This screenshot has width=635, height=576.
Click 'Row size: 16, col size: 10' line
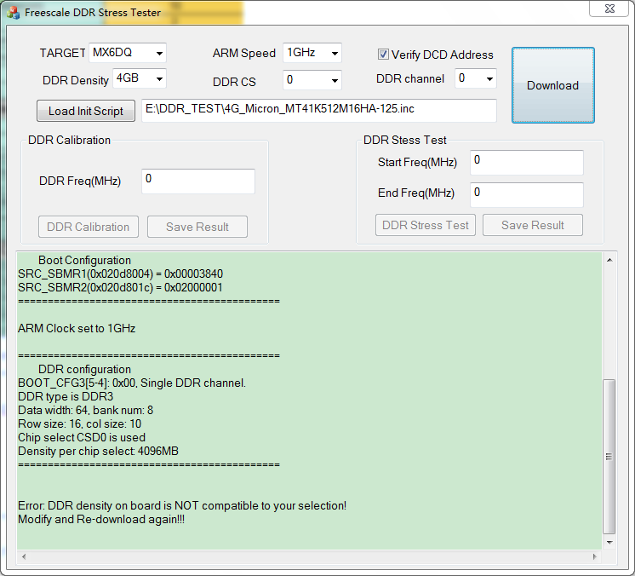coord(79,424)
